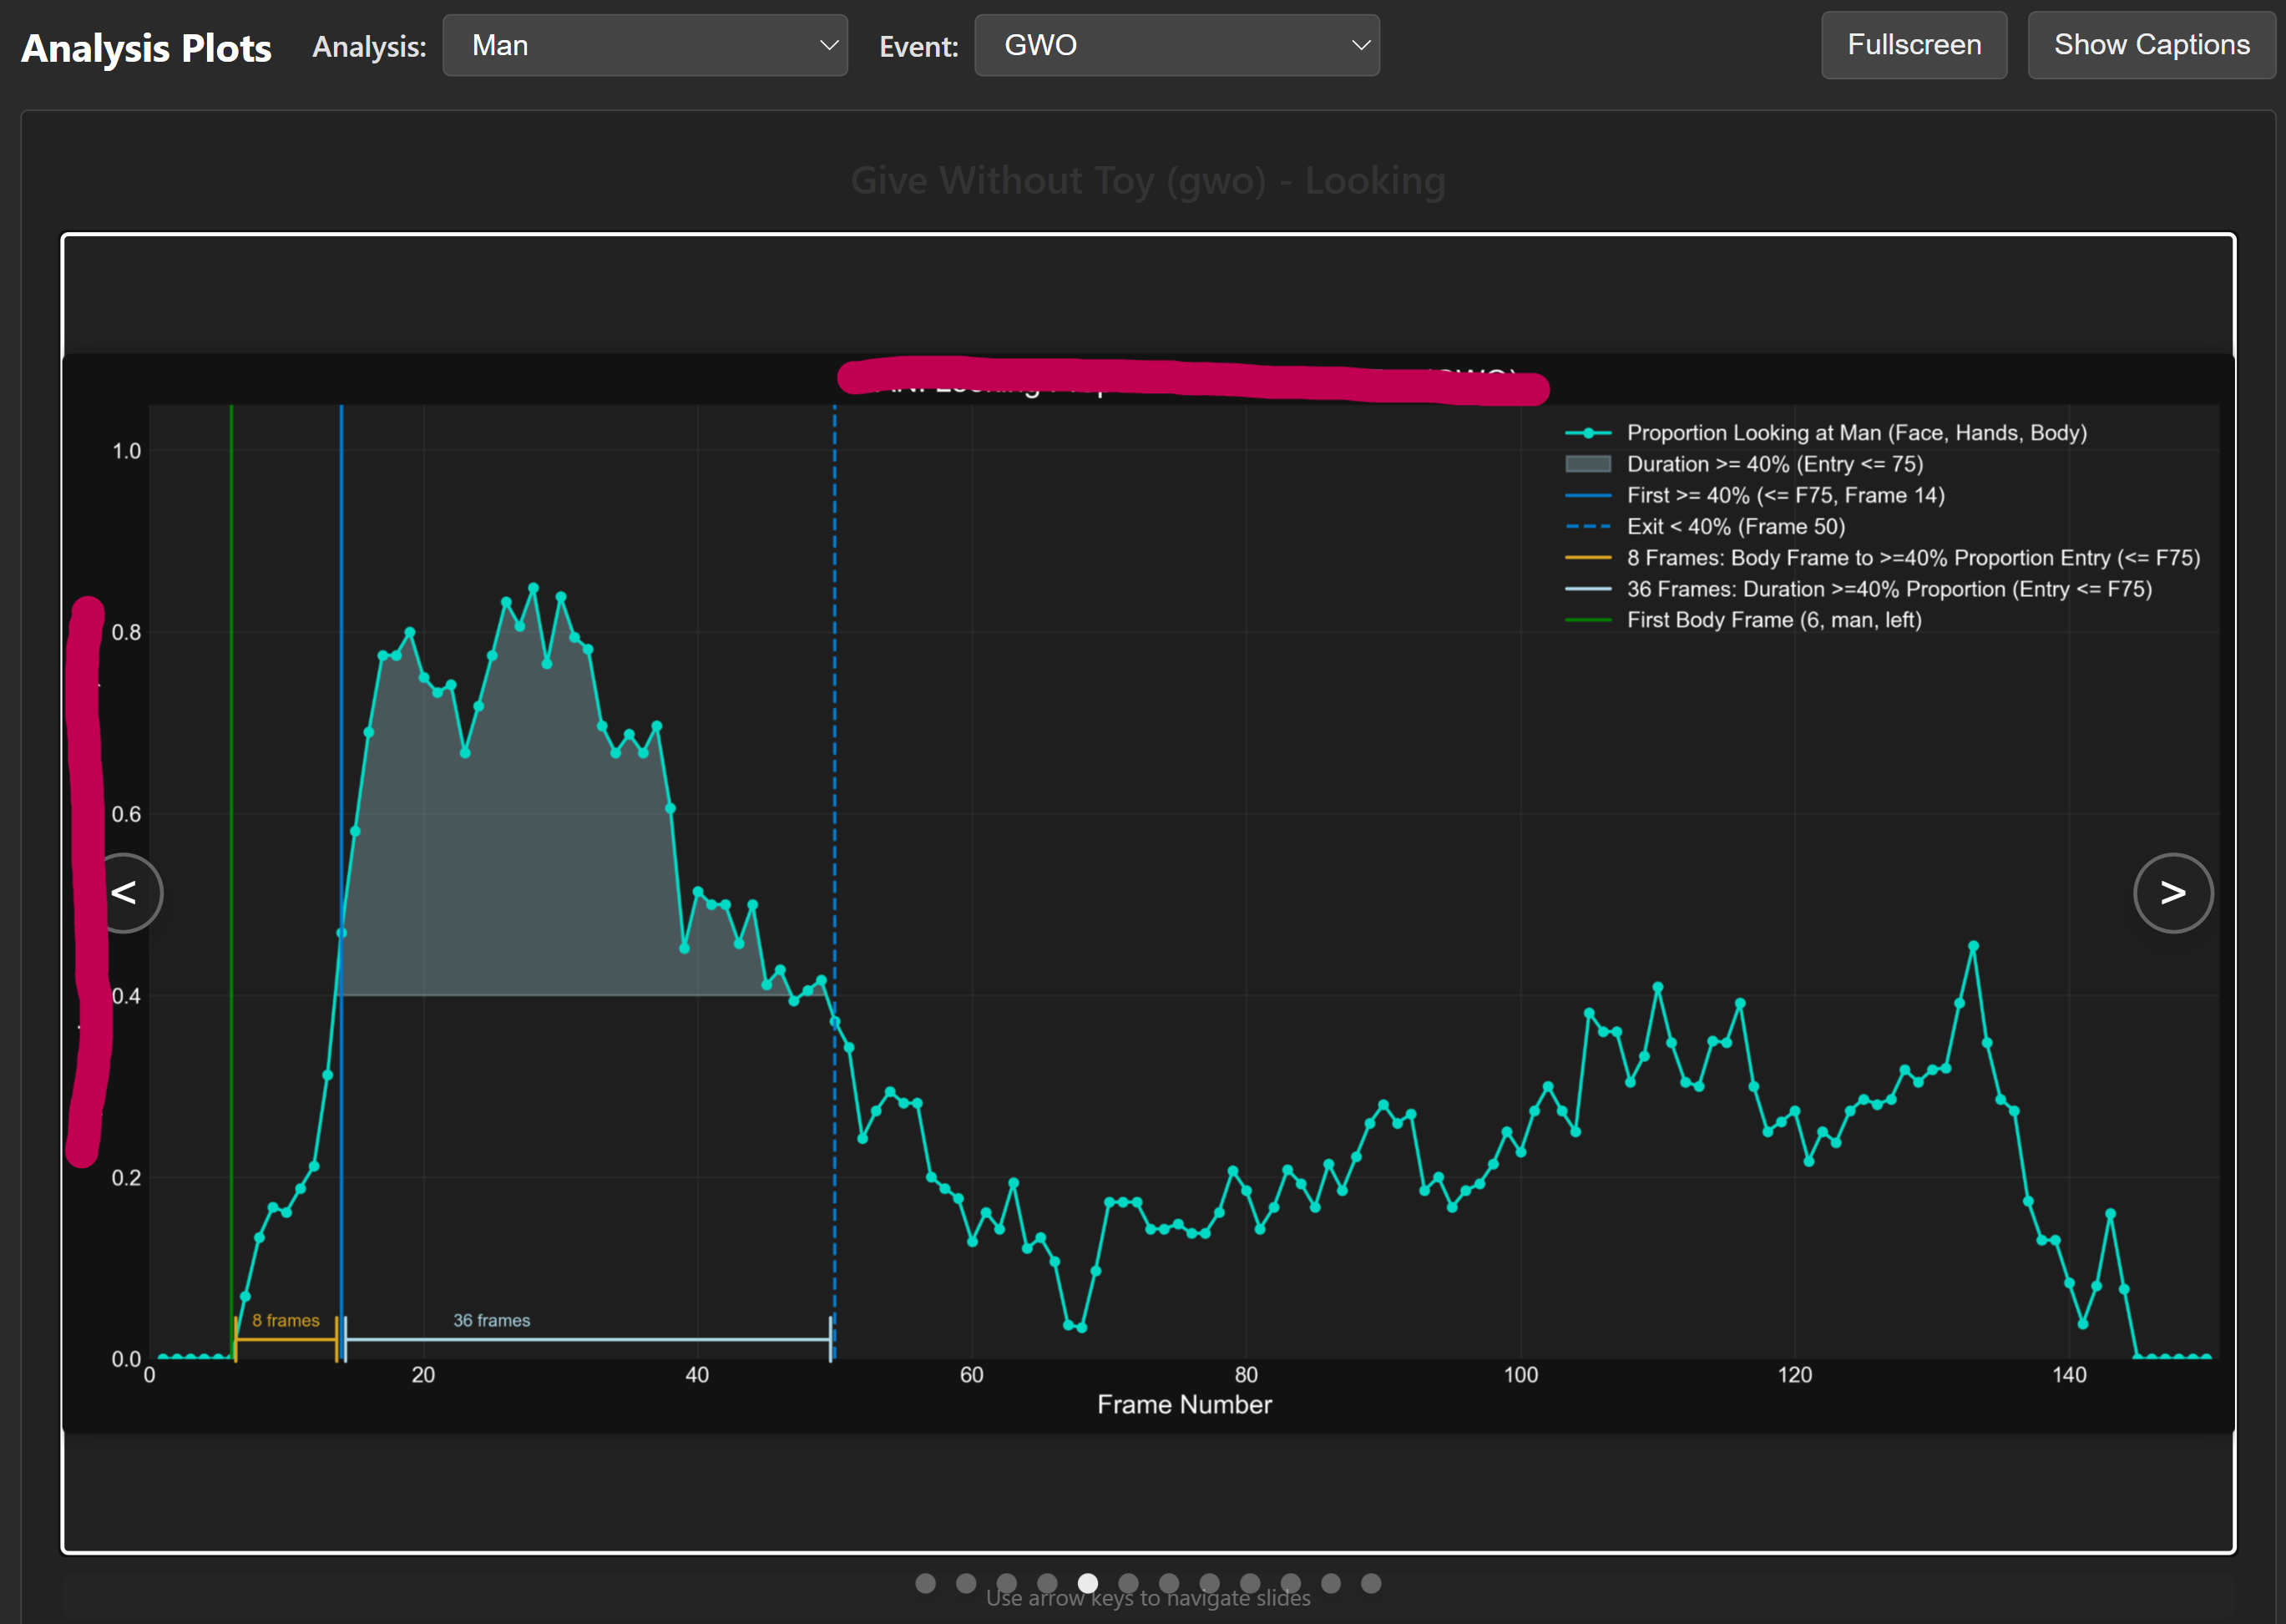Click the teal line marker legend swatch

click(1588, 433)
